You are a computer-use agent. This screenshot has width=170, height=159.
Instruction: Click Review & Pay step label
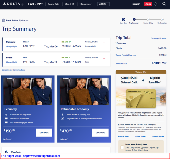tap(148, 23)
